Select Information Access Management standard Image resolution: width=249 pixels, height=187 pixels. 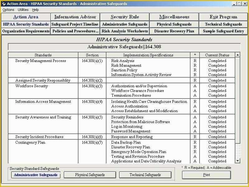click(x=43, y=102)
